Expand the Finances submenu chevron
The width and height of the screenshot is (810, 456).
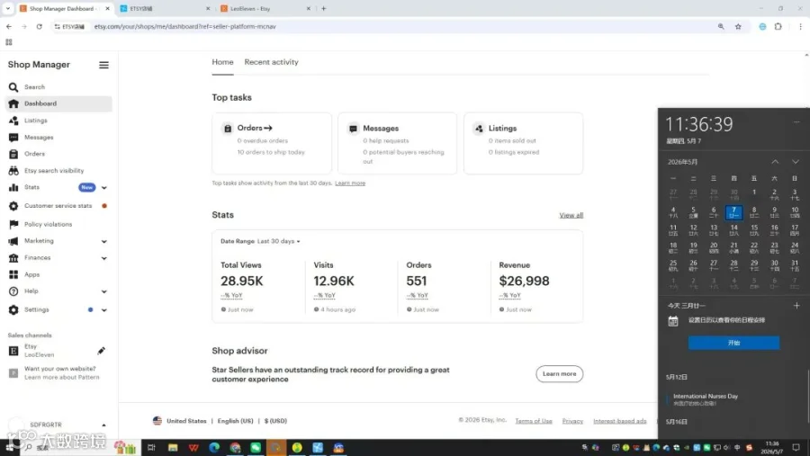[103, 258]
